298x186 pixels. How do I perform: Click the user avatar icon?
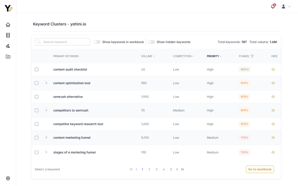pos(283,6)
